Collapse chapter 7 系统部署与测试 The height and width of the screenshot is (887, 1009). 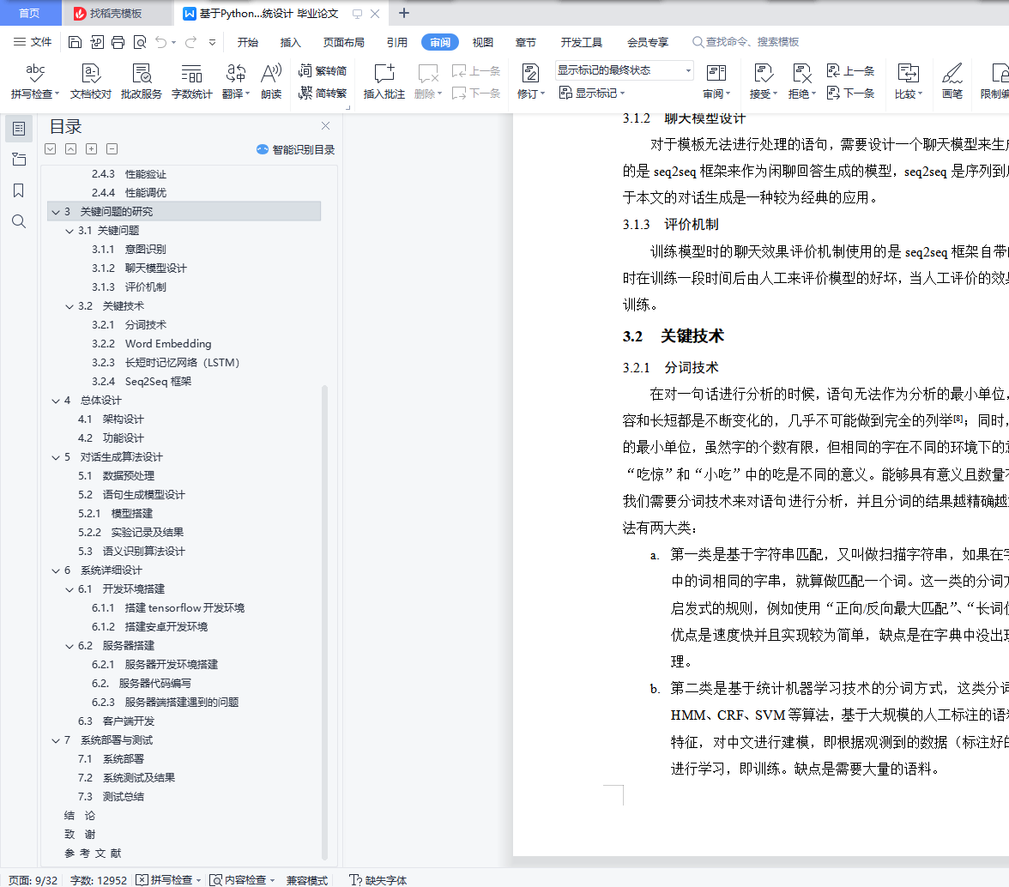tap(56, 740)
